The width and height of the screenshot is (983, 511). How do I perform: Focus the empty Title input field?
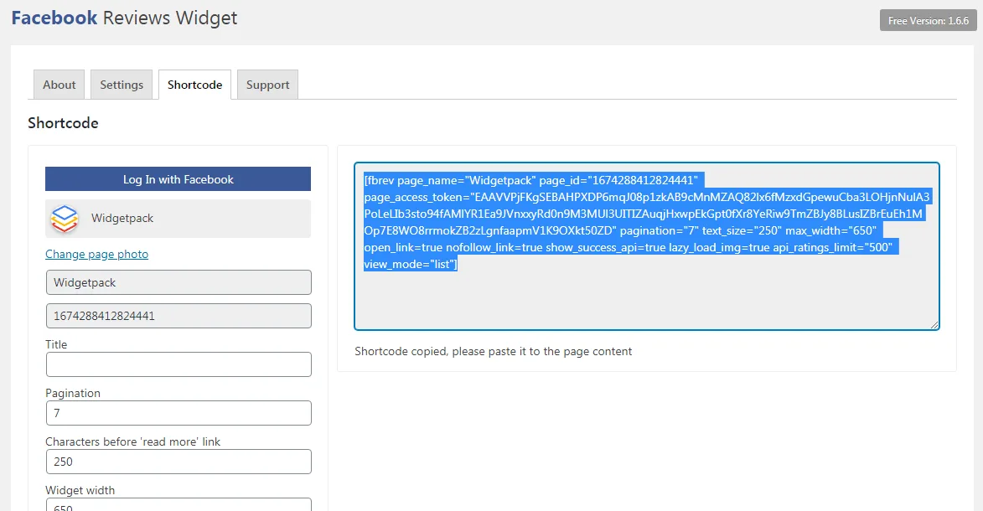tap(178, 364)
